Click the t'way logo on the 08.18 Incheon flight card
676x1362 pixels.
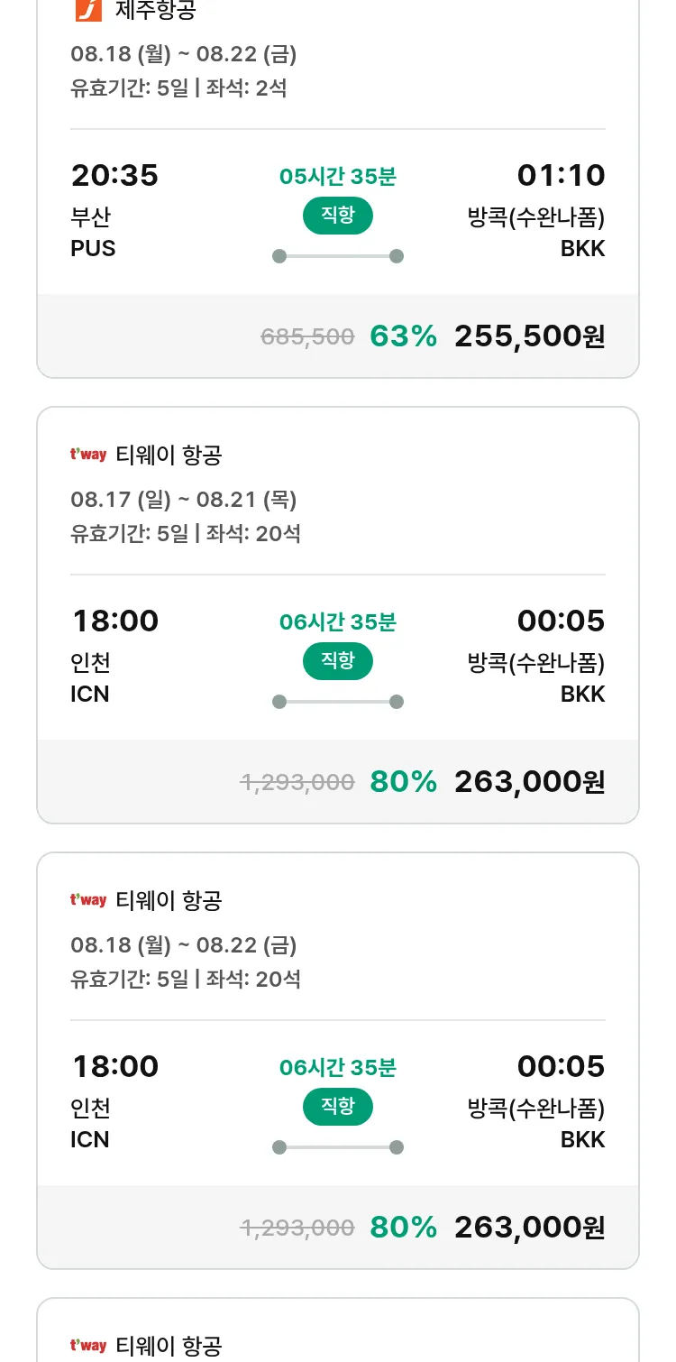coord(88,900)
